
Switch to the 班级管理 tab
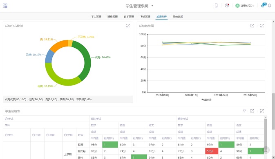(x=113, y=17)
